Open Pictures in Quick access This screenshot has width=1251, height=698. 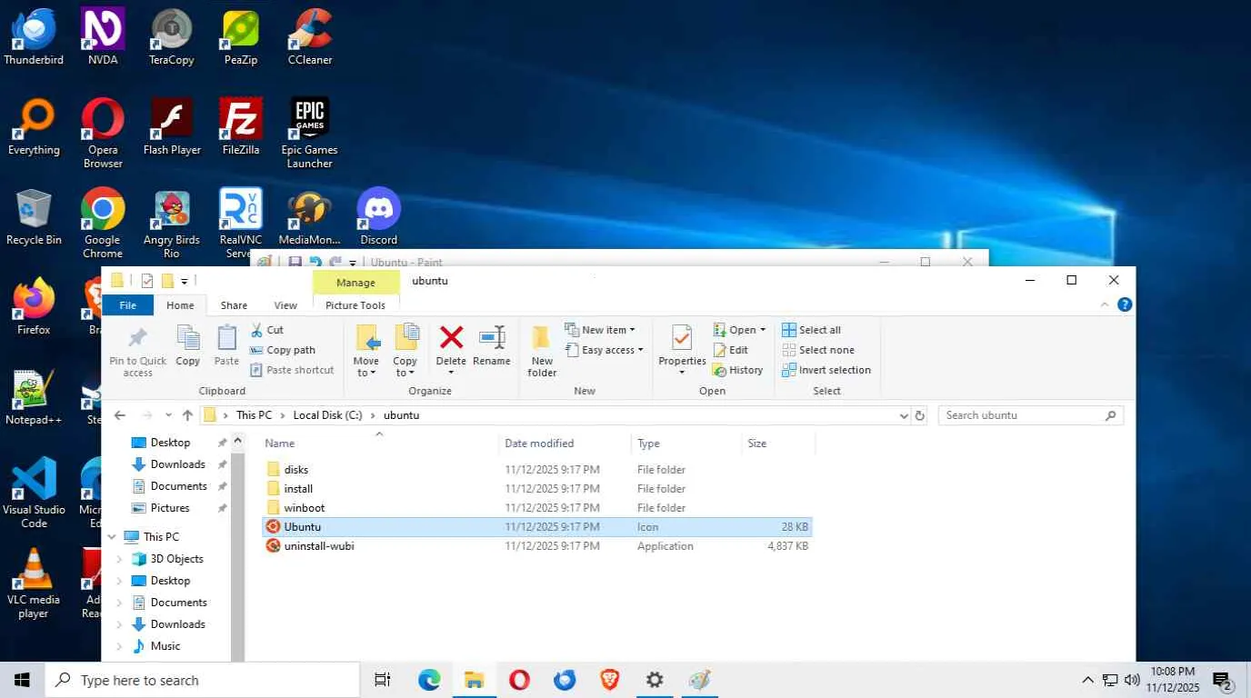click(x=169, y=508)
